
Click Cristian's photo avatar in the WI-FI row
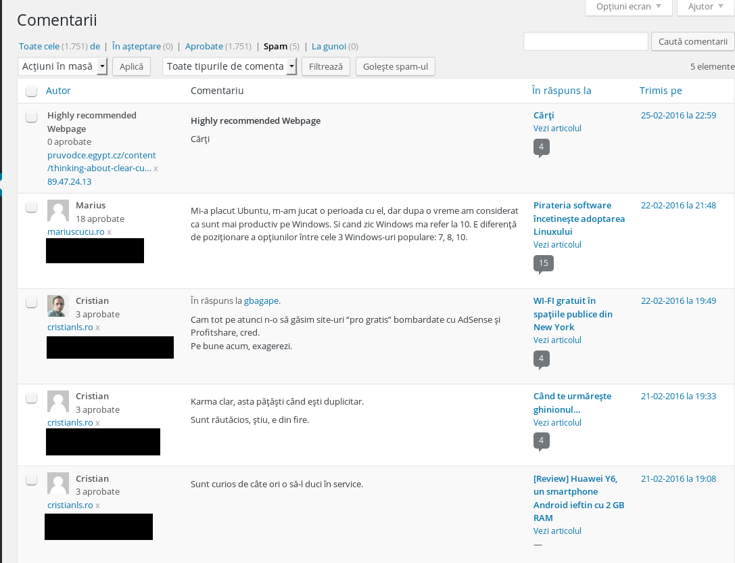[58, 306]
